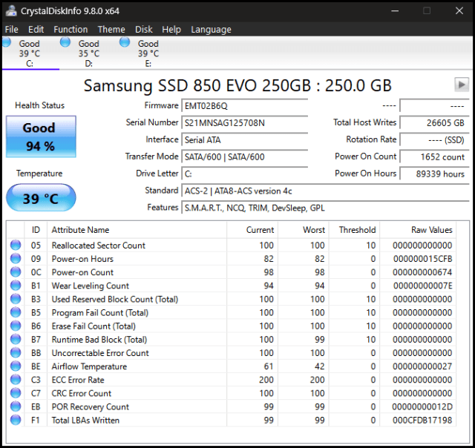Switch to the E: drive tab
This screenshot has width=475, height=448.
click(x=148, y=53)
